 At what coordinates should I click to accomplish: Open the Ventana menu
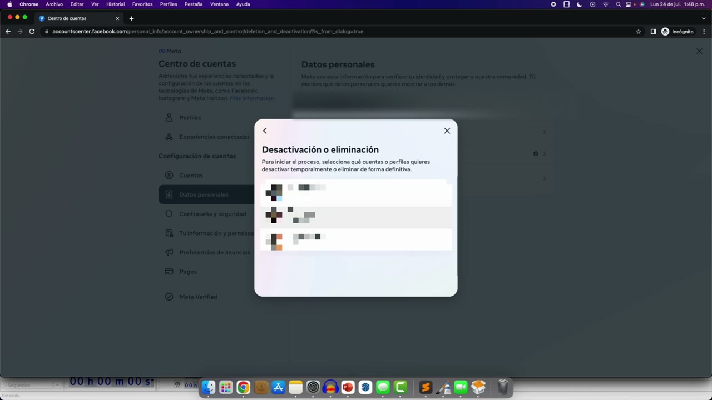tap(219, 4)
